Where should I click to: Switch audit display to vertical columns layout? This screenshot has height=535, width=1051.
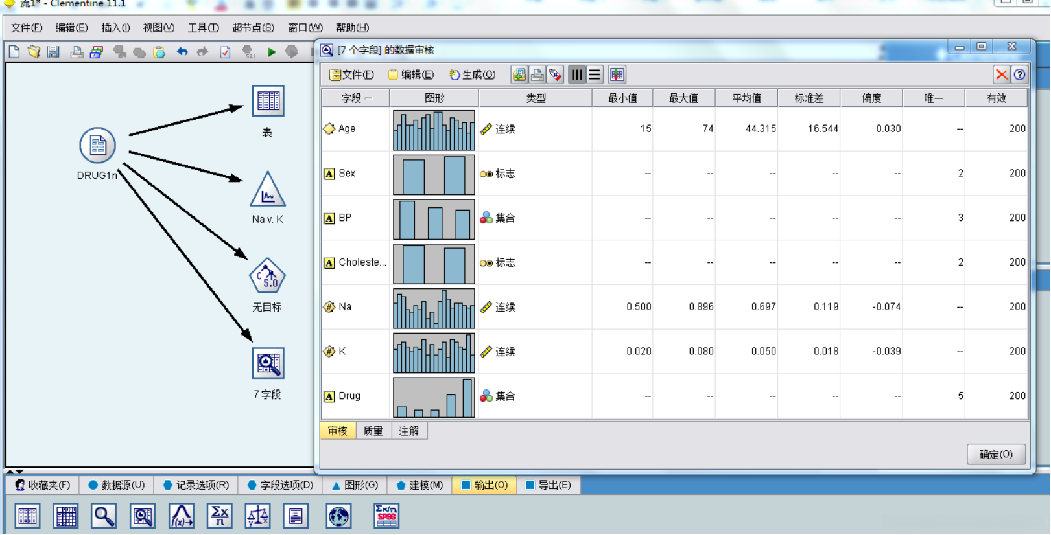click(576, 75)
